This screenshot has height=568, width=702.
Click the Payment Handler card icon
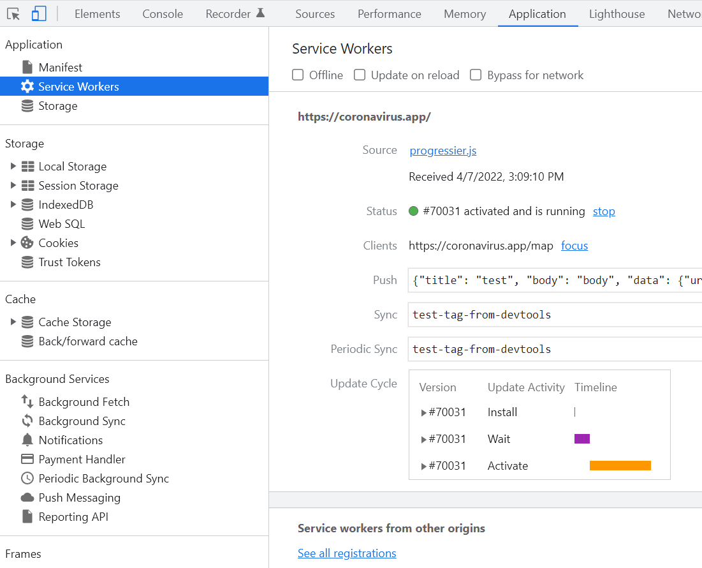coord(27,459)
